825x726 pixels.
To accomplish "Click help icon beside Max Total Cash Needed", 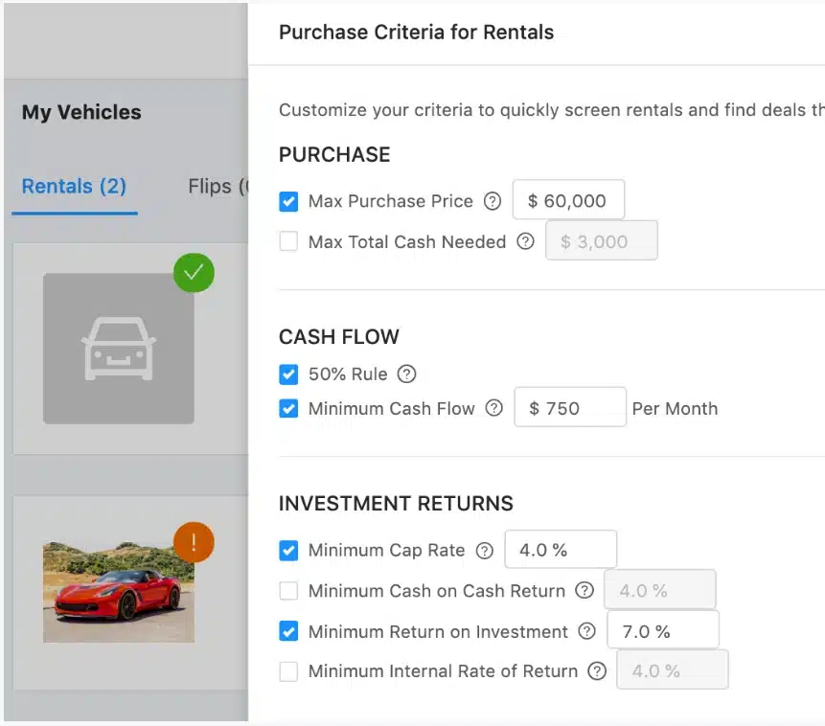I will [x=525, y=241].
